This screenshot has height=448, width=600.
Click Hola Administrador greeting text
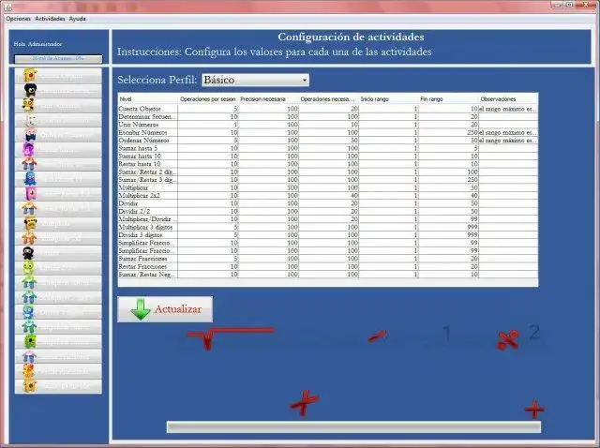tap(37, 44)
